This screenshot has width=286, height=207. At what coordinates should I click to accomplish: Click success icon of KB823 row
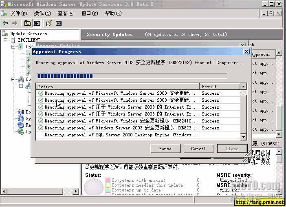[41, 128]
